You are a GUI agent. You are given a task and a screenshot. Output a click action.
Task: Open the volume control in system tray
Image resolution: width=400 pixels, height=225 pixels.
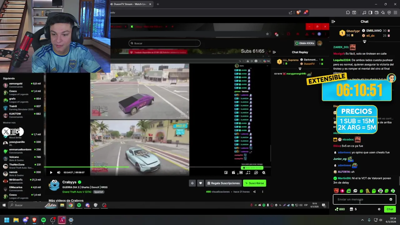(x=380, y=220)
